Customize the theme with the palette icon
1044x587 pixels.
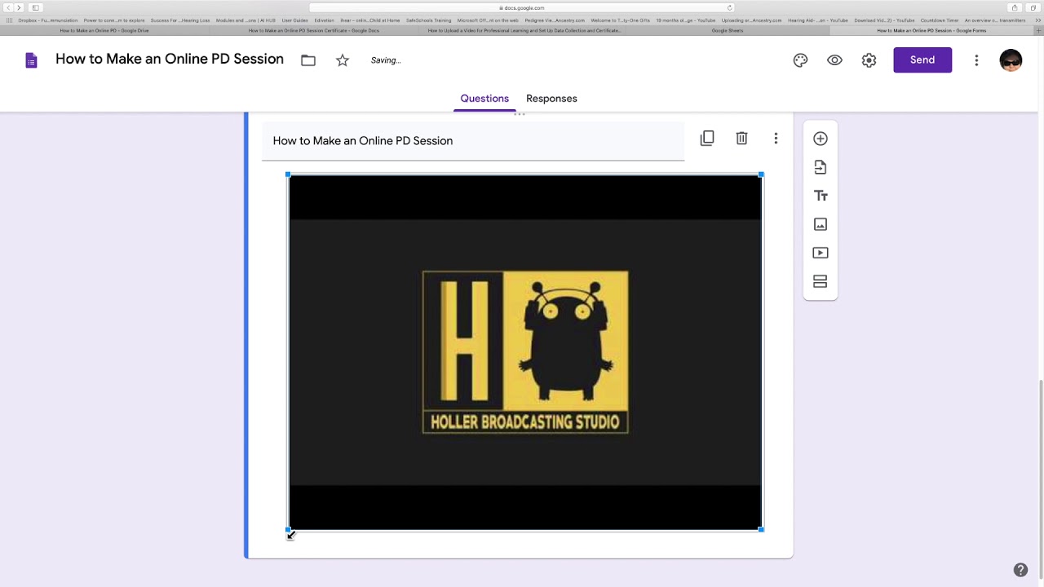click(x=800, y=60)
